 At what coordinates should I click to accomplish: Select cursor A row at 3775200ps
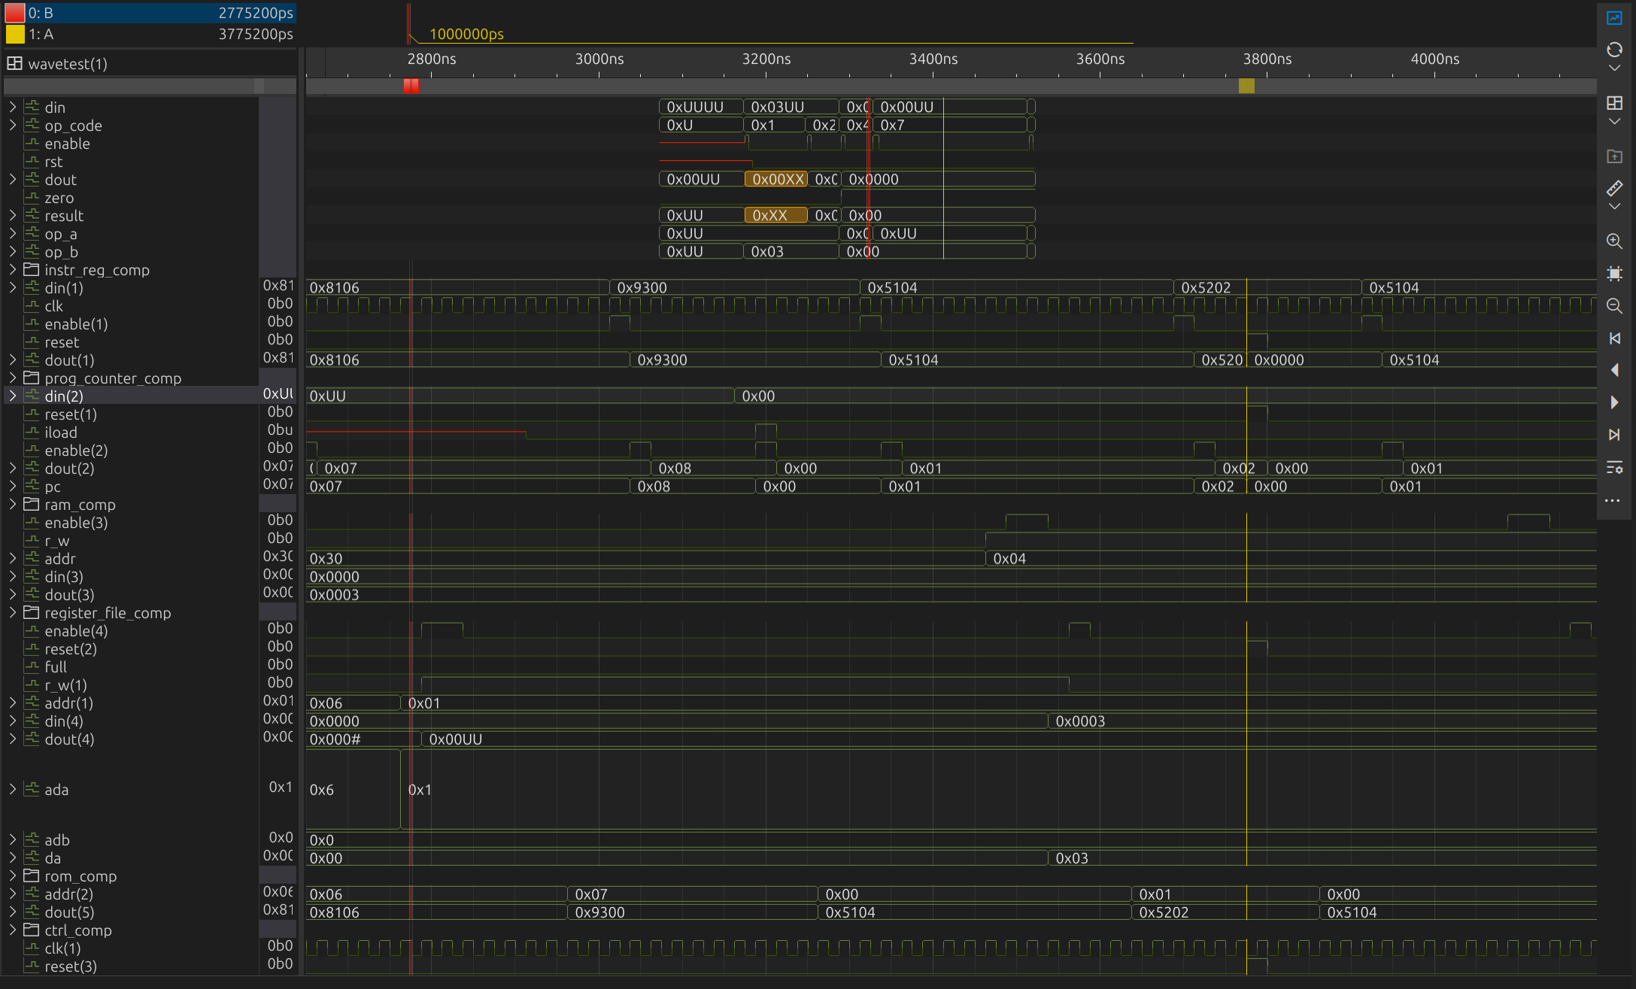coord(150,34)
